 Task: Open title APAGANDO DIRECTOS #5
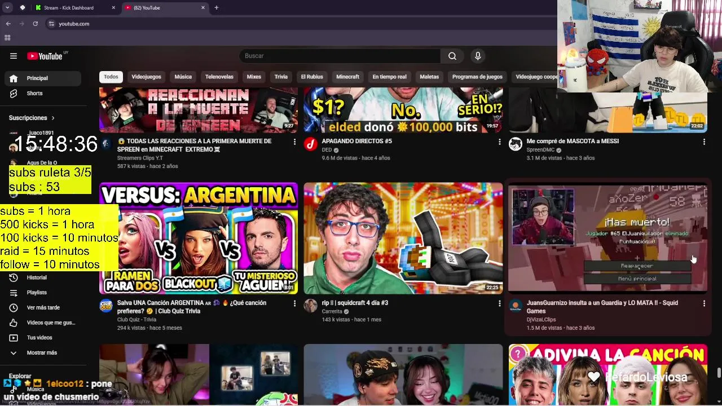356,141
